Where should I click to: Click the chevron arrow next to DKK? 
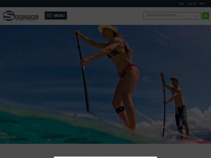207,4
